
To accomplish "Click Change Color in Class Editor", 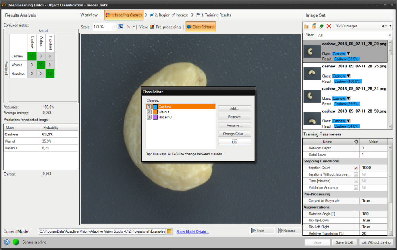I will 234,134.
